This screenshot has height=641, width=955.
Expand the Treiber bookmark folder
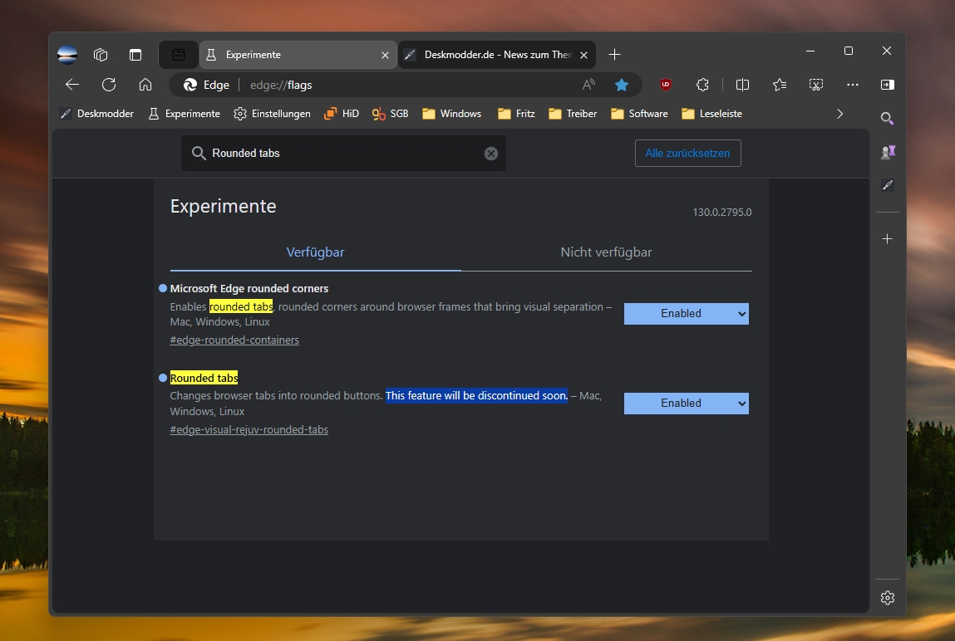coord(573,114)
